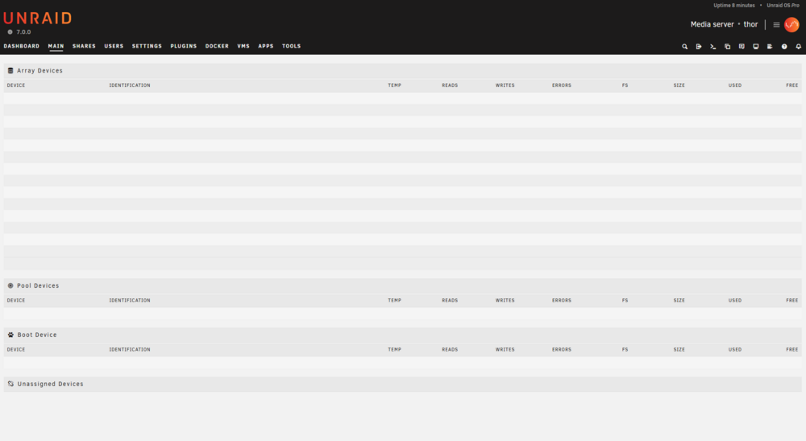Screen dimensions: 806x441
Task: Click the Boot Device section title
Action: coord(37,335)
